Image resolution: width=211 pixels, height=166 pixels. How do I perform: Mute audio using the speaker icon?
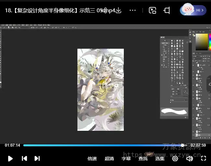(190, 158)
